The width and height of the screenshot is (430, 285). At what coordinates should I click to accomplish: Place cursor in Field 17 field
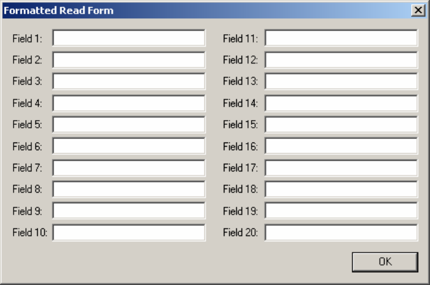341,168
